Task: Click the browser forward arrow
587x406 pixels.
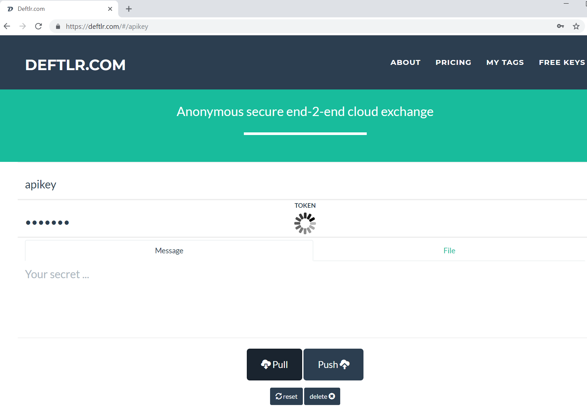Action: 23,26
